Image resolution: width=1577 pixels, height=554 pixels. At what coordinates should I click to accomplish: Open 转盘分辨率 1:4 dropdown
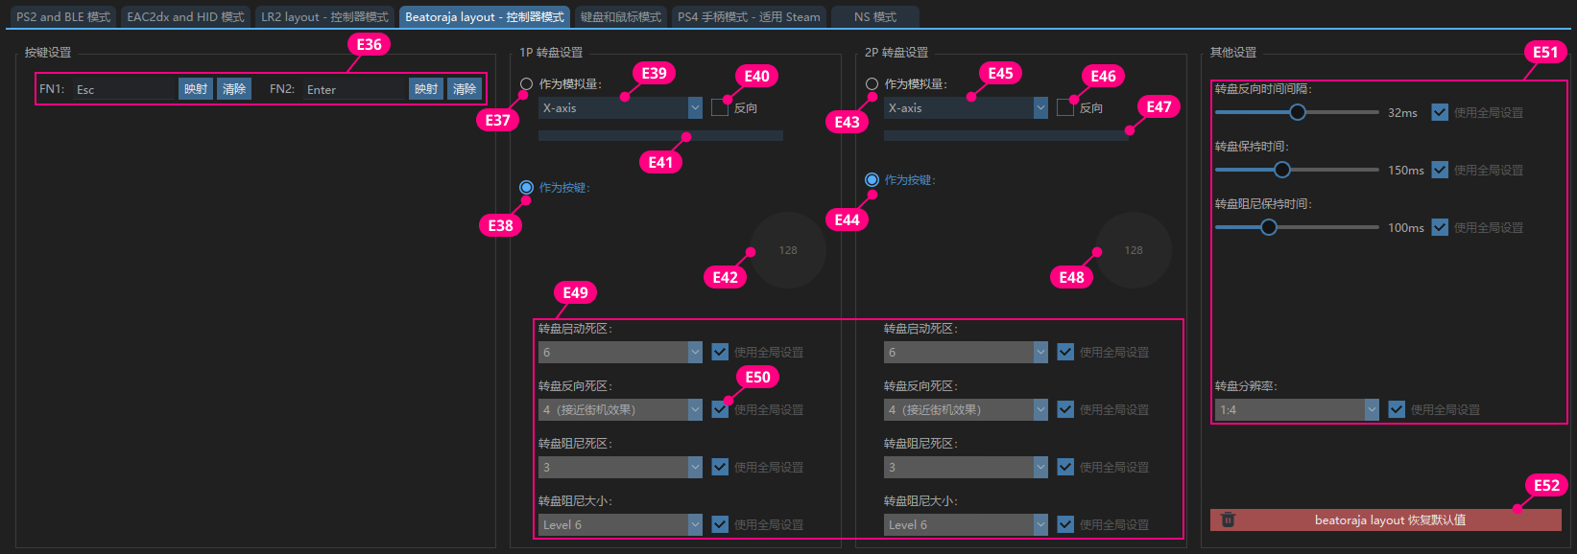pos(1296,409)
